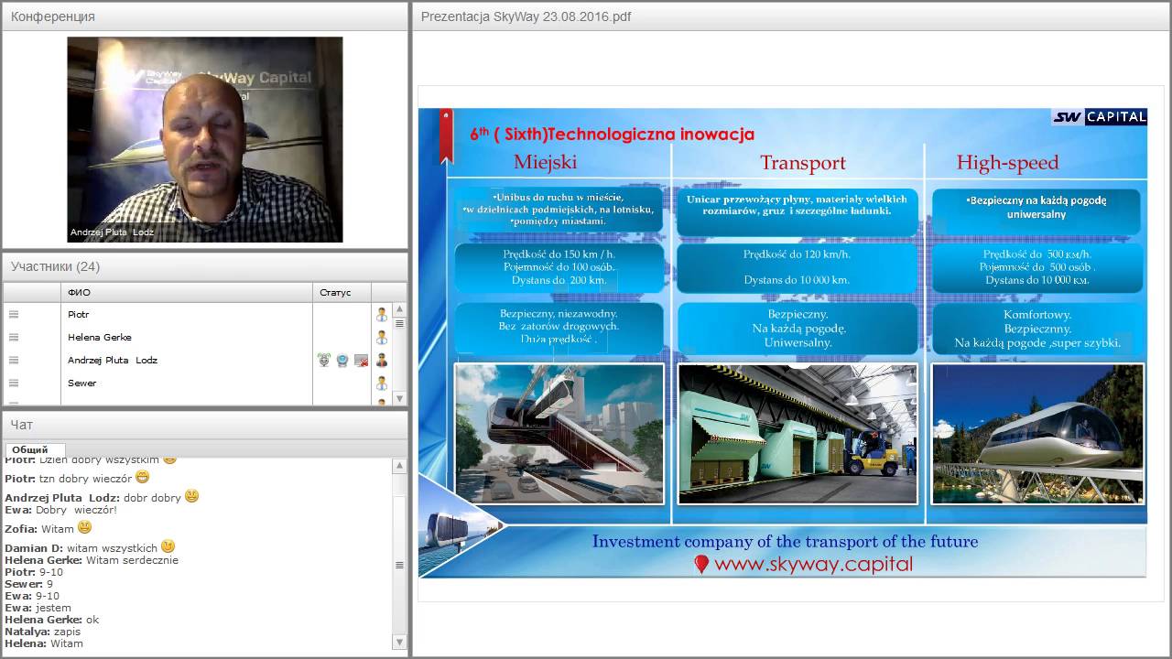Image resolution: width=1172 pixels, height=659 pixels.
Task: Click the chat scrollbar thumb grip
Action: coord(399,565)
